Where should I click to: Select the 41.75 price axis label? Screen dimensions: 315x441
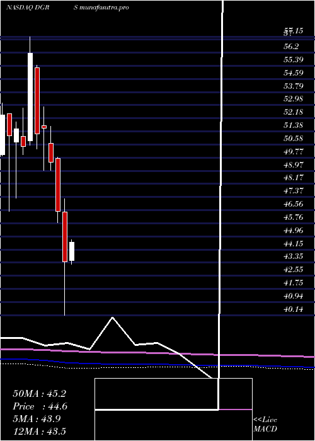pos(293,283)
